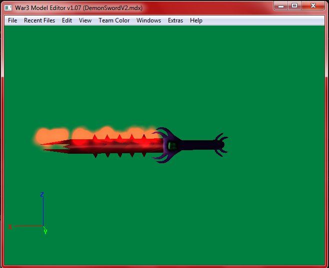Maximize the War3 Model Editor window

tap(294, 6)
